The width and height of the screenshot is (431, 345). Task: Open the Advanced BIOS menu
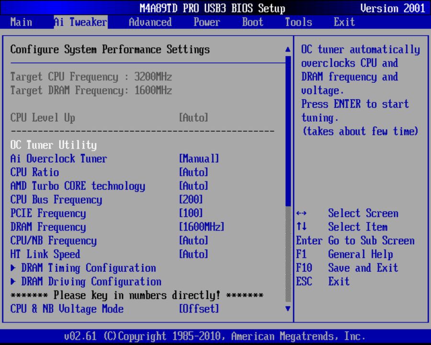149,22
